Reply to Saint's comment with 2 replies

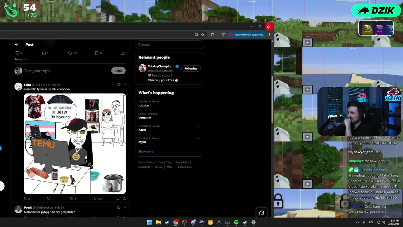pyautogui.click(x=26, y=199)
